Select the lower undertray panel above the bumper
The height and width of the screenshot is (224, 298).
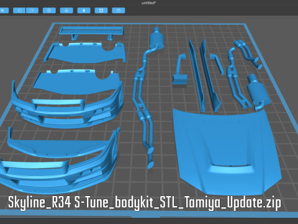(76, 83)
